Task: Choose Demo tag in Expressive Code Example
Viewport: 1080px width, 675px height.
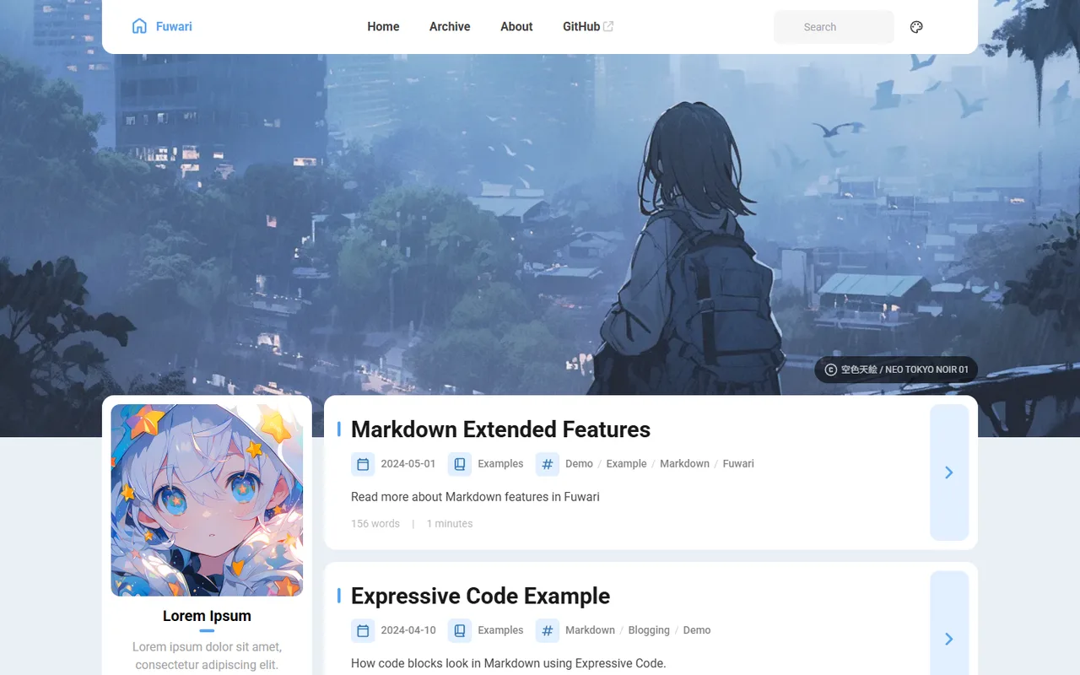Action: click(697, 630)
